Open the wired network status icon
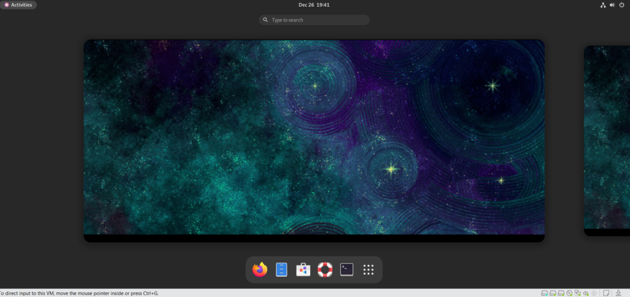The height and width of the screenshot is (297, 630). pos(603,5)
